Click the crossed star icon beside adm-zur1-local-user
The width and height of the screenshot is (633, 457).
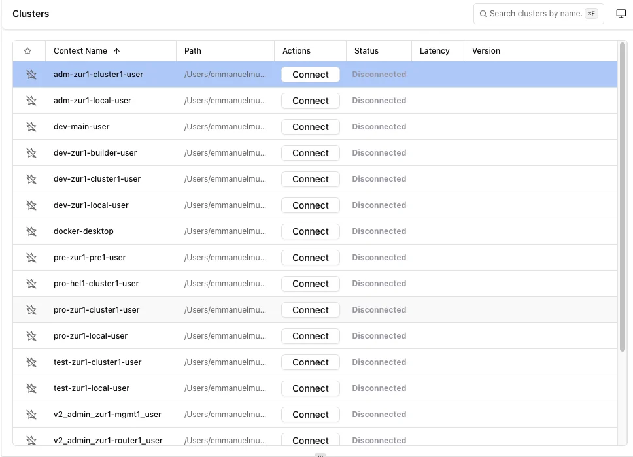30,100
